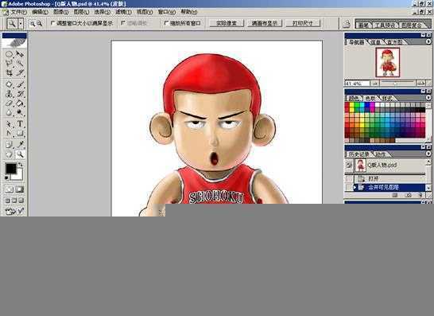Click the Actual Pixels (实际像素) button
The width and height of the screenshot is (434, 316).
click(x=226, y=23)
